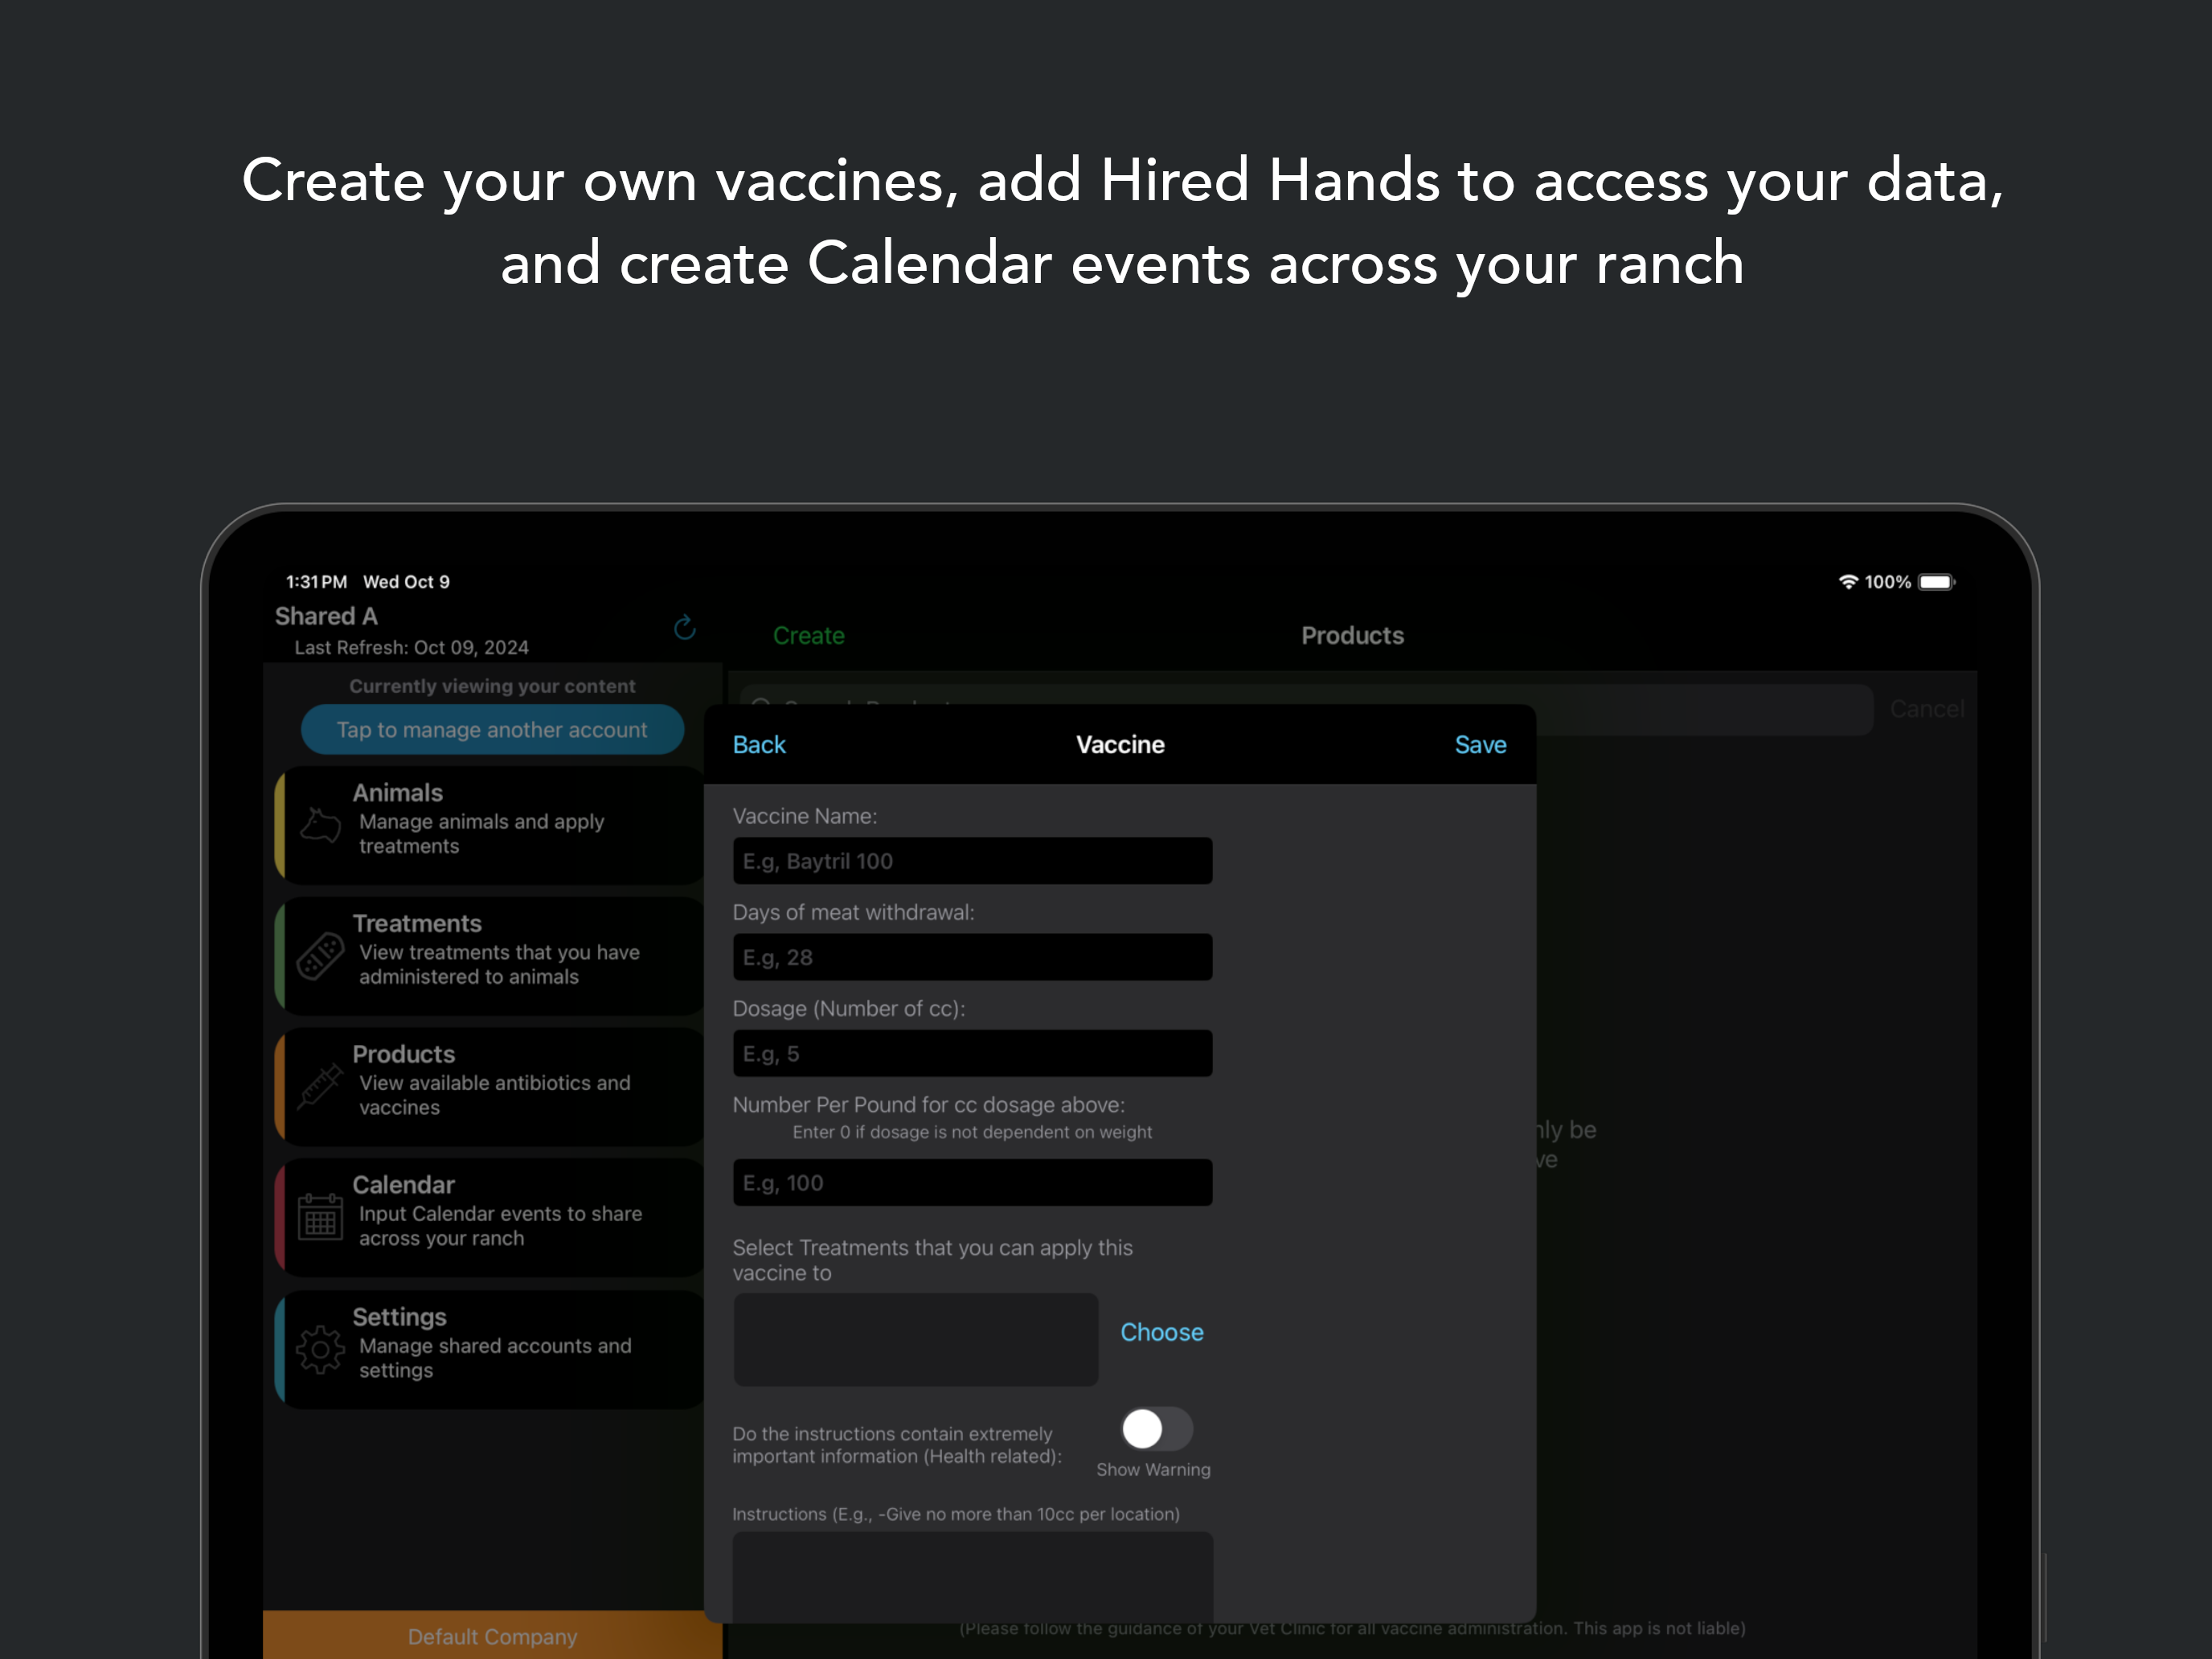
Task: Click the Settings gear icon
Action: 320,1349
